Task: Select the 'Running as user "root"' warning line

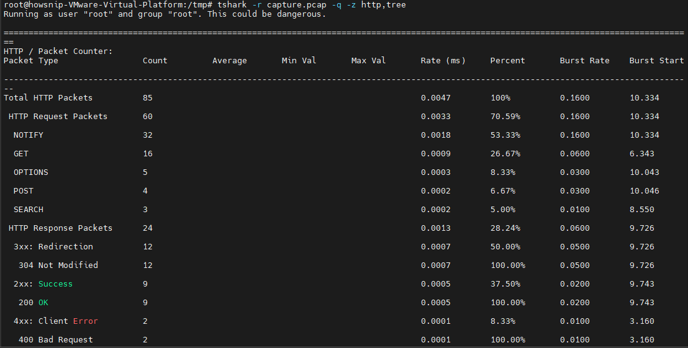Action: [x=165, y=14]
